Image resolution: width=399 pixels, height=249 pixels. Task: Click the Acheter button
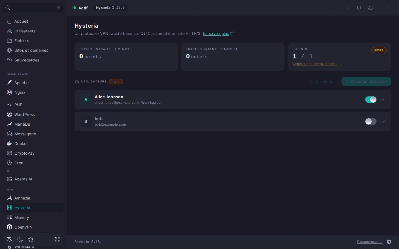click(x=325, y=82)
